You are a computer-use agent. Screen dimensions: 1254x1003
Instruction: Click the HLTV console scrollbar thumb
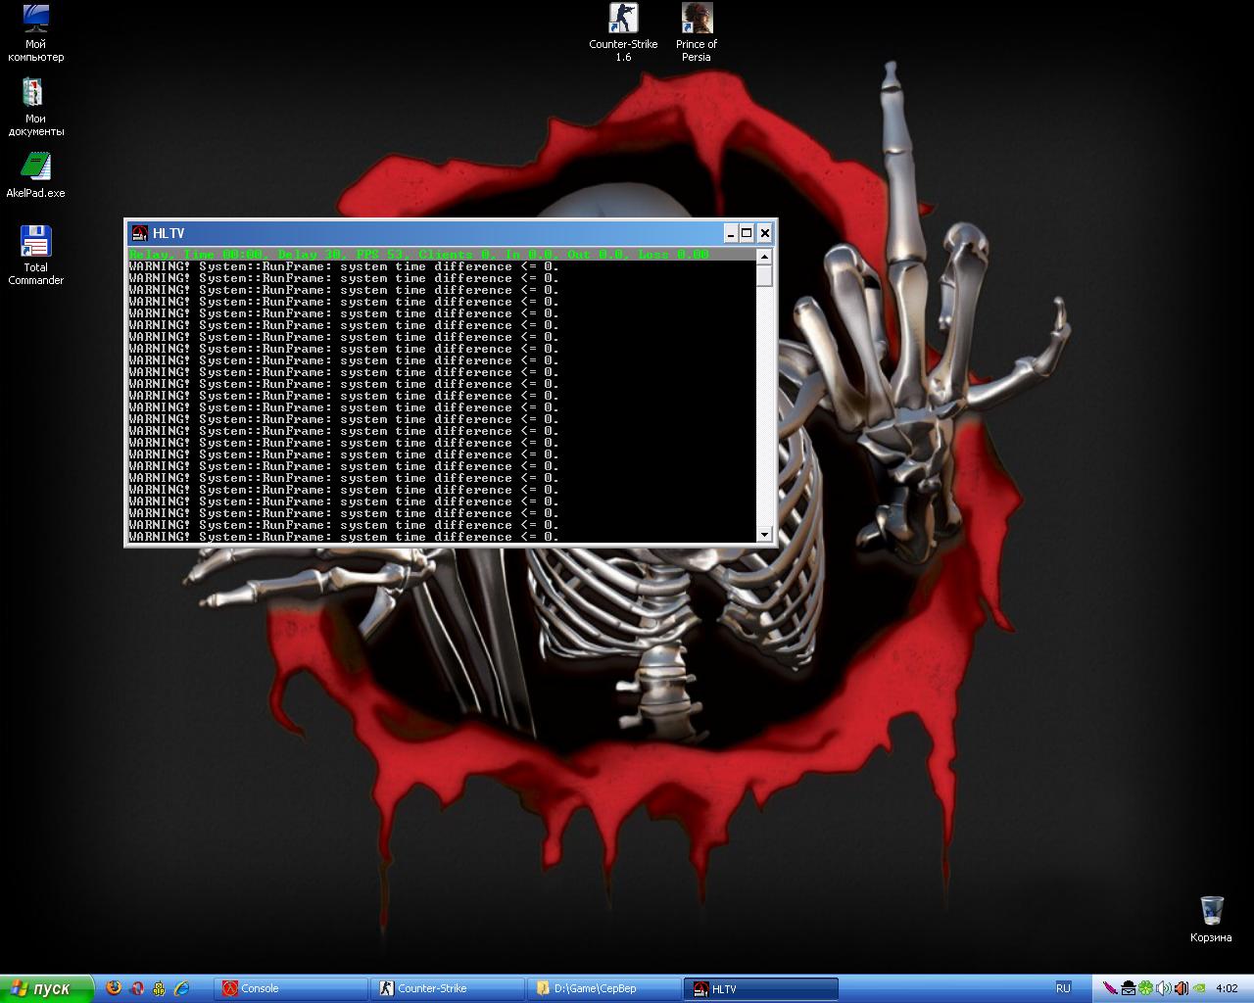(764, 275)
